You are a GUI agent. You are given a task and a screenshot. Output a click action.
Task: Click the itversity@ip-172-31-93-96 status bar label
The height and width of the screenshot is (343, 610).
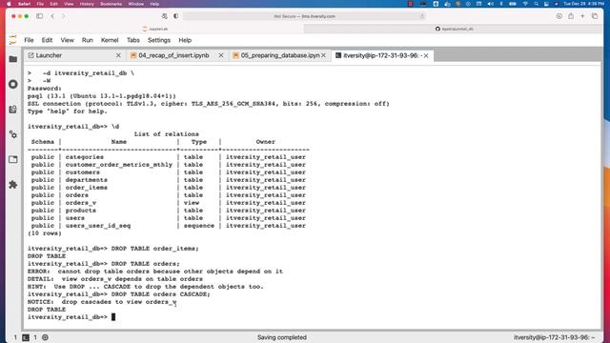(x=554, y=337)
